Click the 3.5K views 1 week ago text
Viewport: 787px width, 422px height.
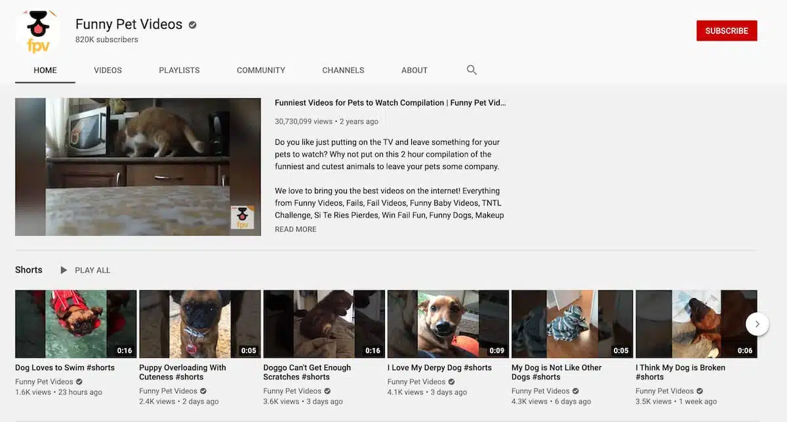(676, 402)
